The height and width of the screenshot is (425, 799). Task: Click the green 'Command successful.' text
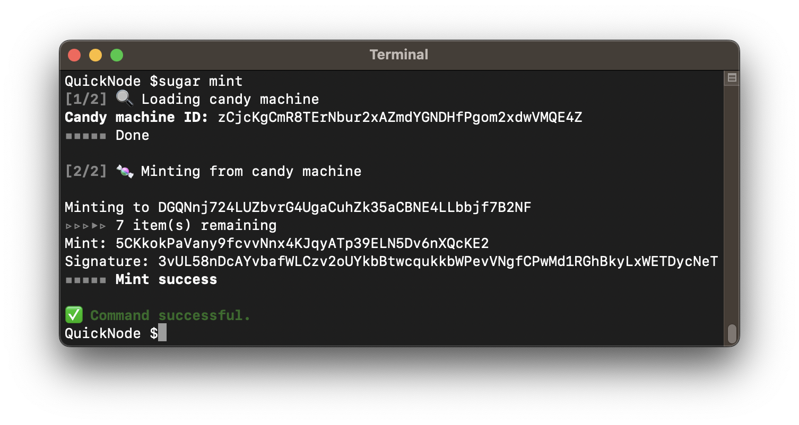coord(170,315)
